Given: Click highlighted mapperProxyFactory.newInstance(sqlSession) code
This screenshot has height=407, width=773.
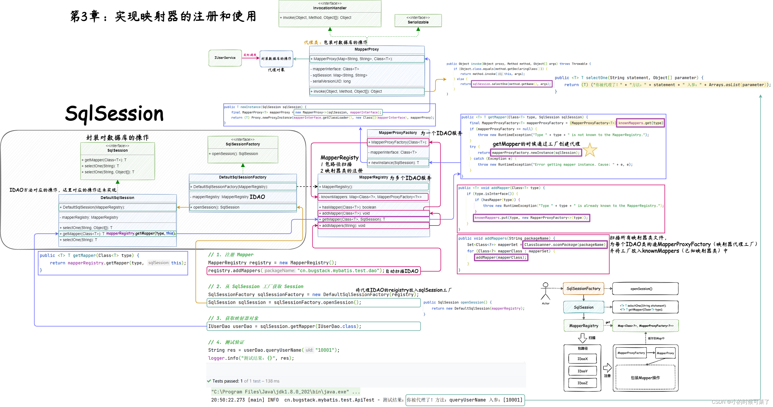Looking at the screenshot, I should coord(536,153).
